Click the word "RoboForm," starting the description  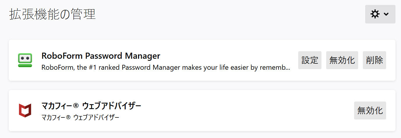click(x=58, y=68)
